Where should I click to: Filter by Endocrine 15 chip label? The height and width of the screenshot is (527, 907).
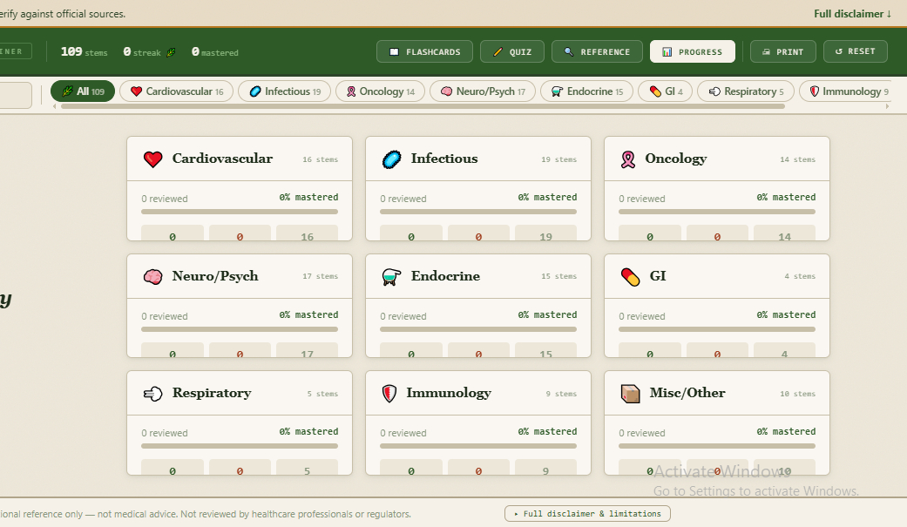[x=595, y=91]
